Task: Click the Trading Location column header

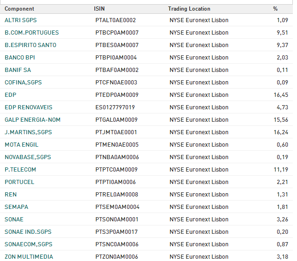Action: pos(189,9)
